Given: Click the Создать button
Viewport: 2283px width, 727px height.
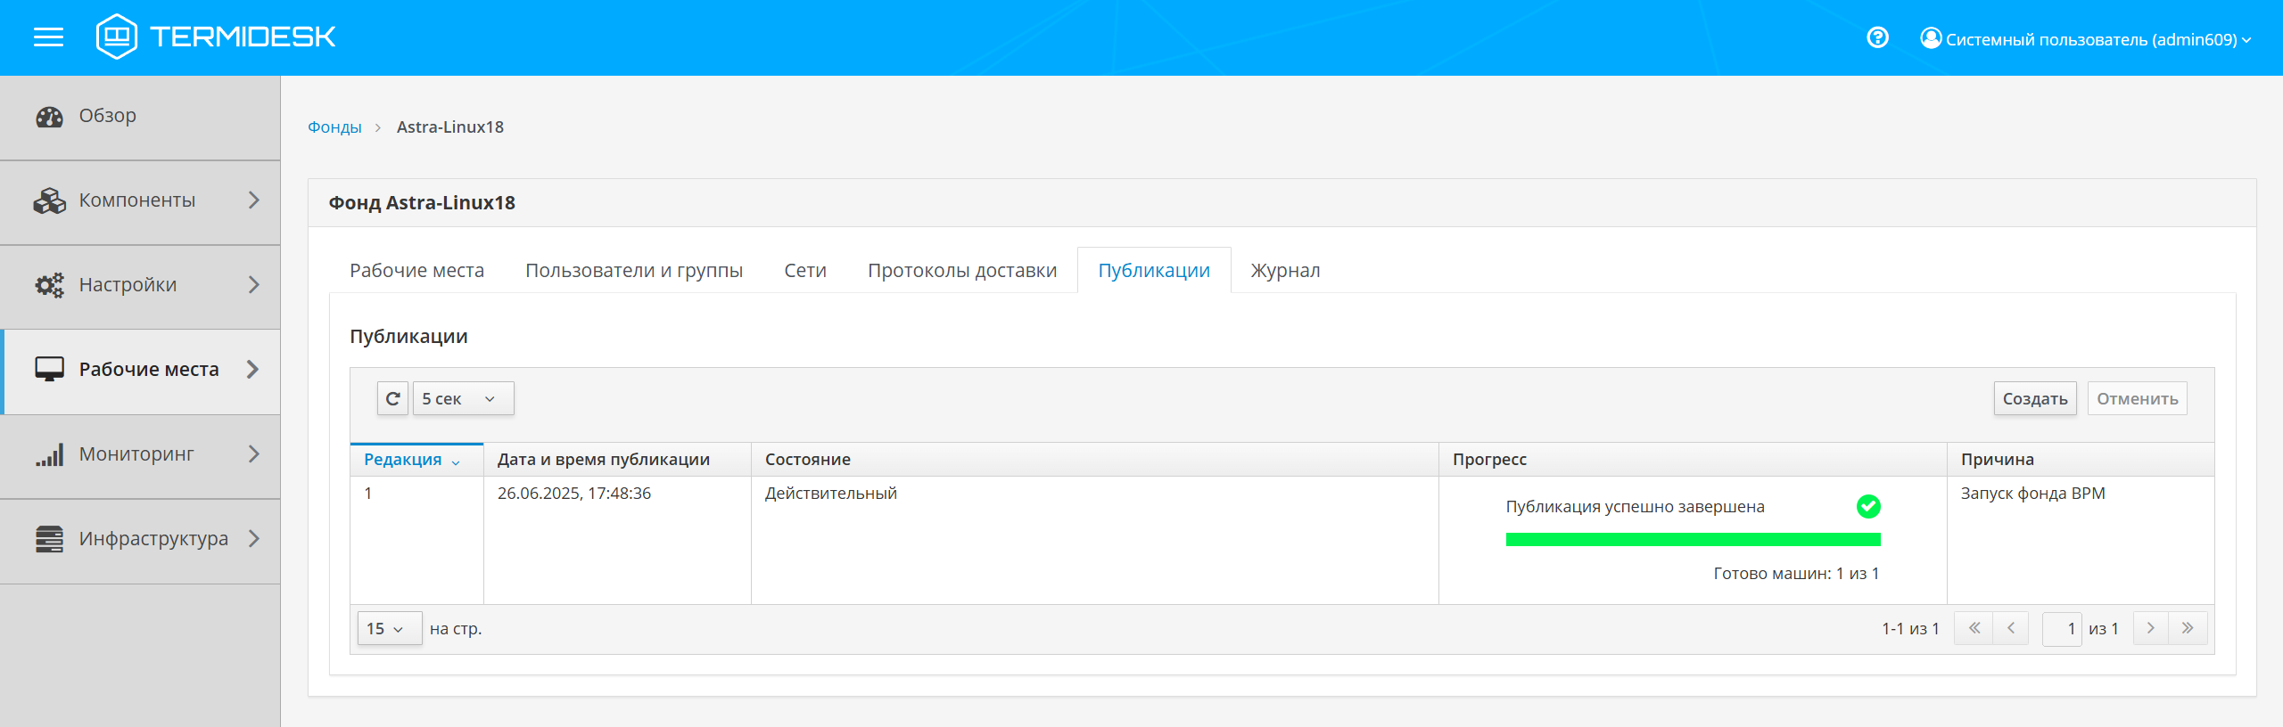Looking at the screenshot, I should click(x=2034, y=398).
